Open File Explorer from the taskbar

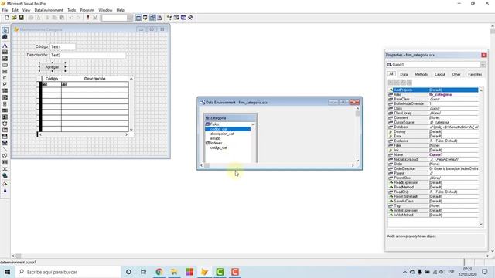pyautogui.click(x=174, y=272)
